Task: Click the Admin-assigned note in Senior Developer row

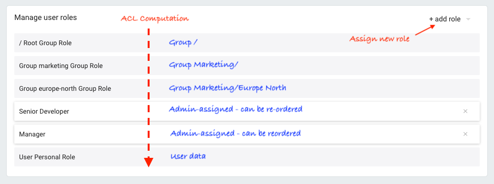Action: 236,109
